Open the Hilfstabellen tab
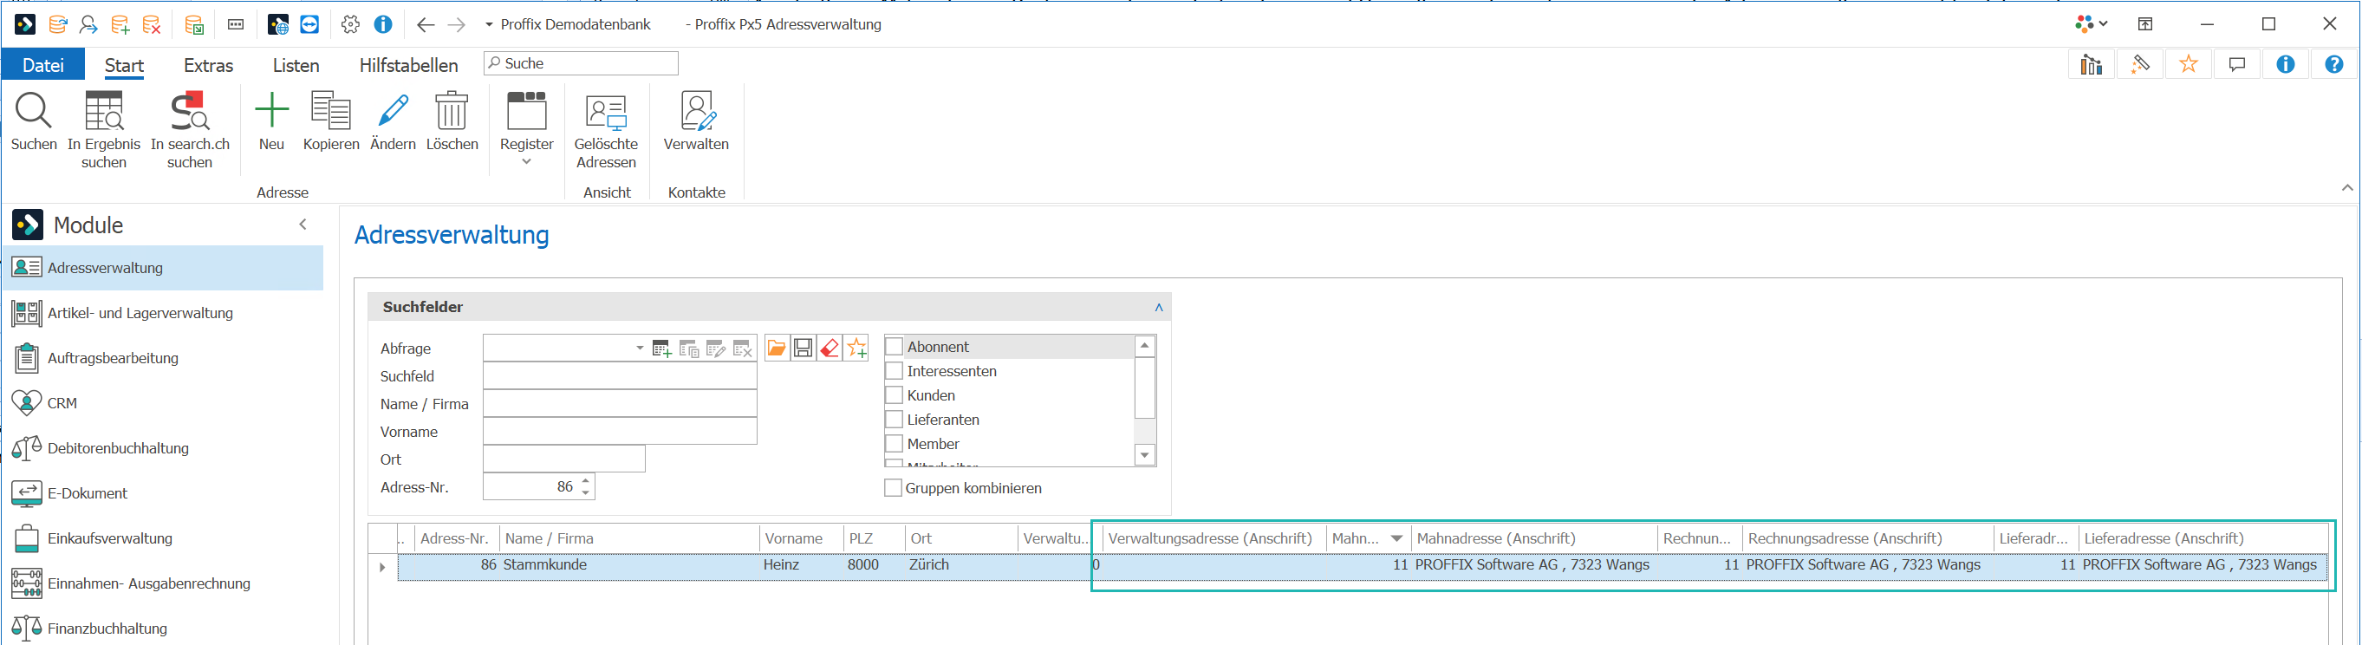This screenshot has height=645, width=2362. [408, 65]
